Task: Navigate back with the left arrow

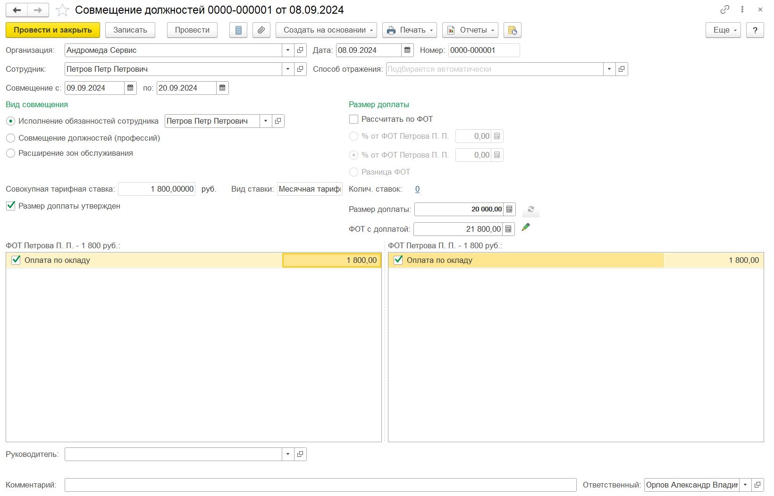Action: click(x=17, y=10)
